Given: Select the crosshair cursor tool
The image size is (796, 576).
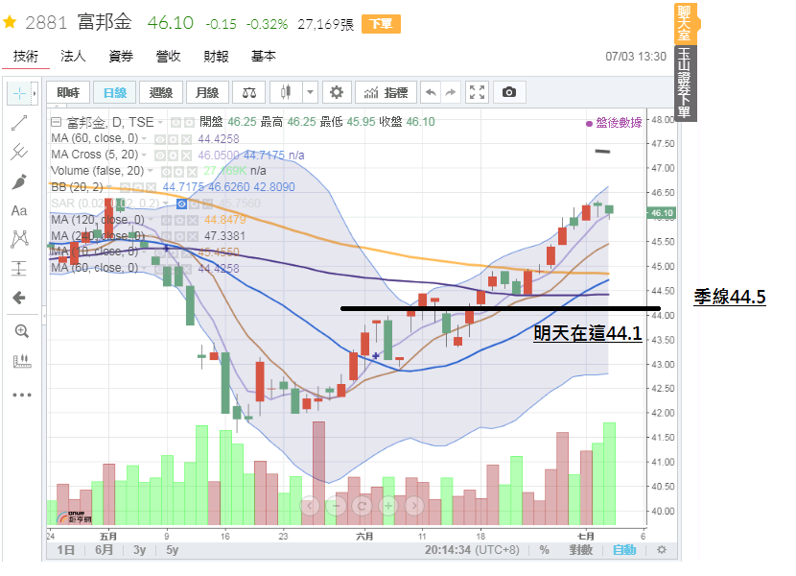Looking at the screenshot, I should 19,93.
